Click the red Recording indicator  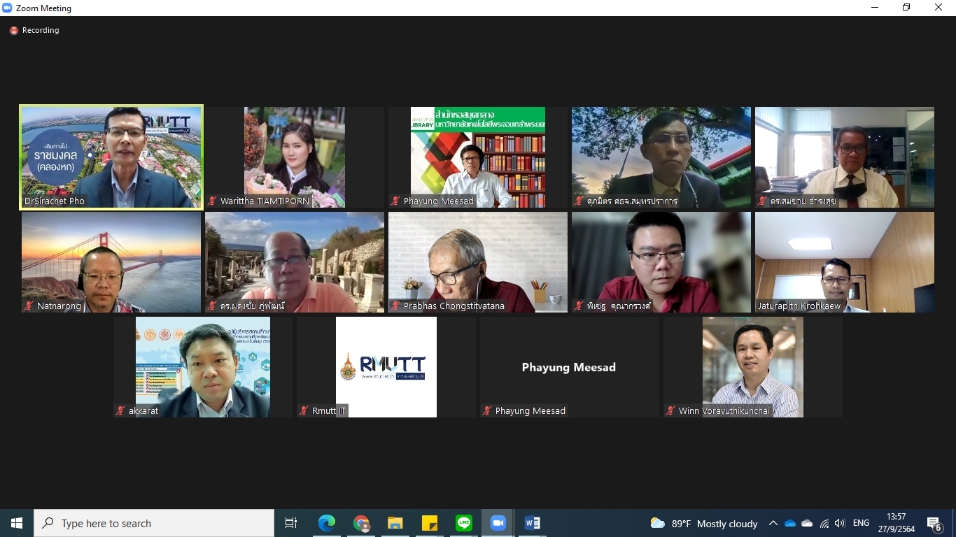(14, 31)
